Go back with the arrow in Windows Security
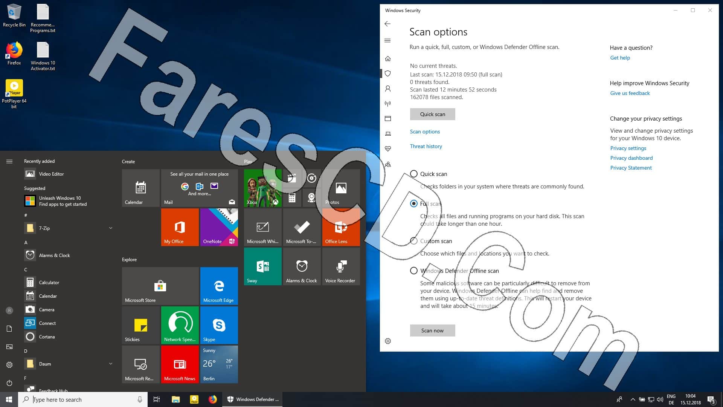Screen dimensions: 723x407 tap(387, 24)
